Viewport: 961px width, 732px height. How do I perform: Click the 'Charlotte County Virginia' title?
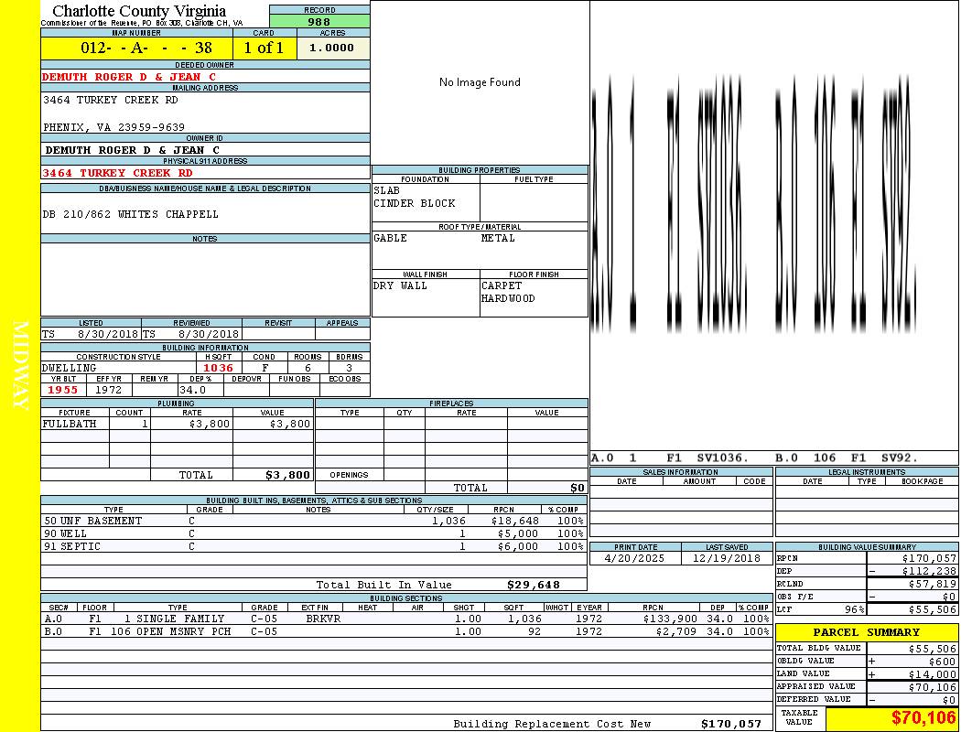click(x=139, y=11)
